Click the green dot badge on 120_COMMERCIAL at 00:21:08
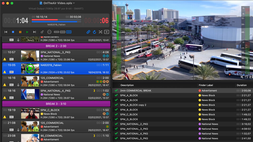 [x=108, y=127]
